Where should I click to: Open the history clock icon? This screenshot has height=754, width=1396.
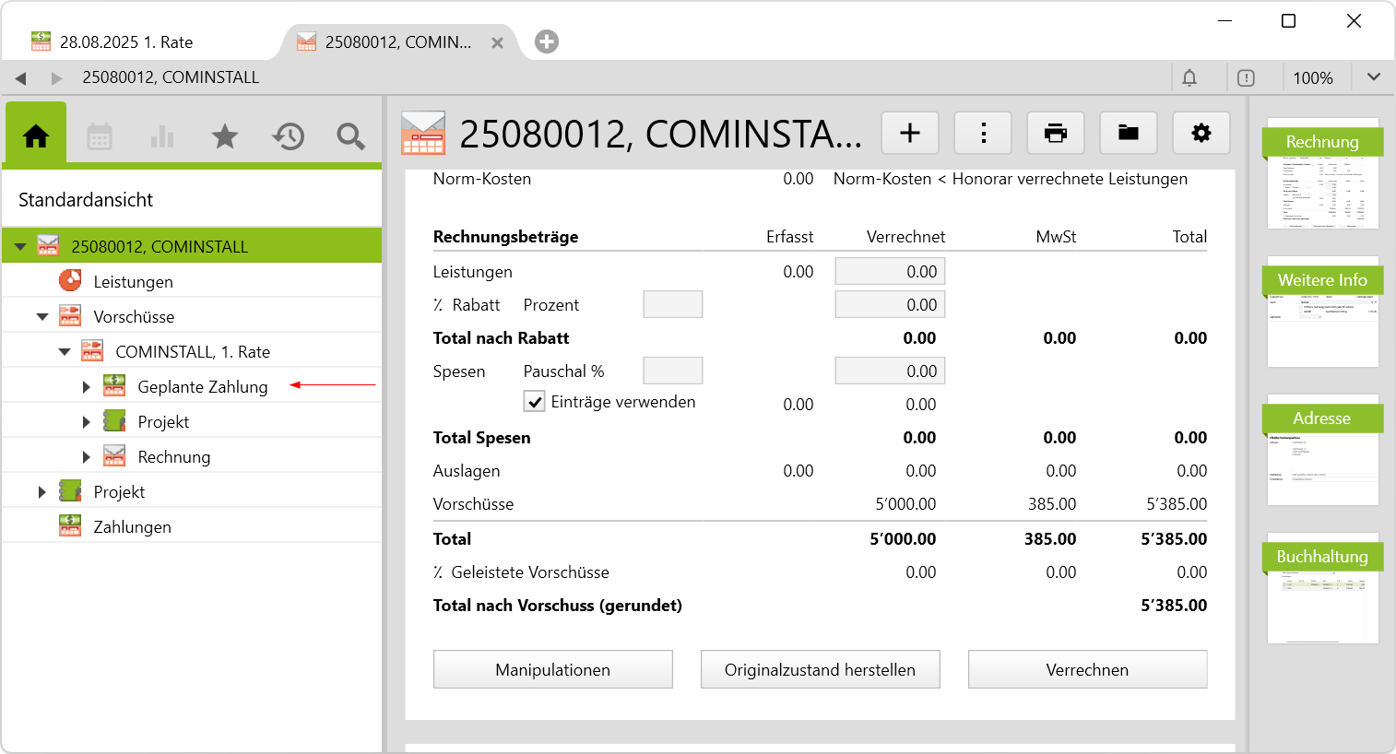[x=288, y=137]
